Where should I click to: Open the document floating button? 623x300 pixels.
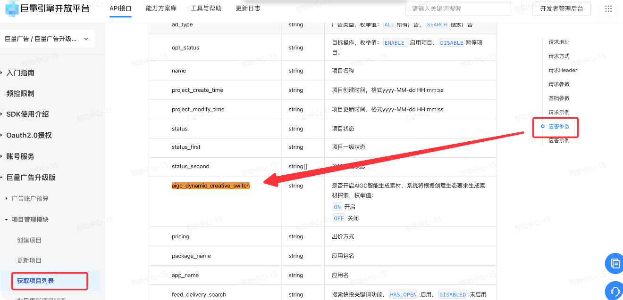point(615,263)
